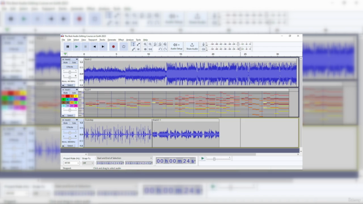Click the Pause button in transport toolbar

(67, 46)
